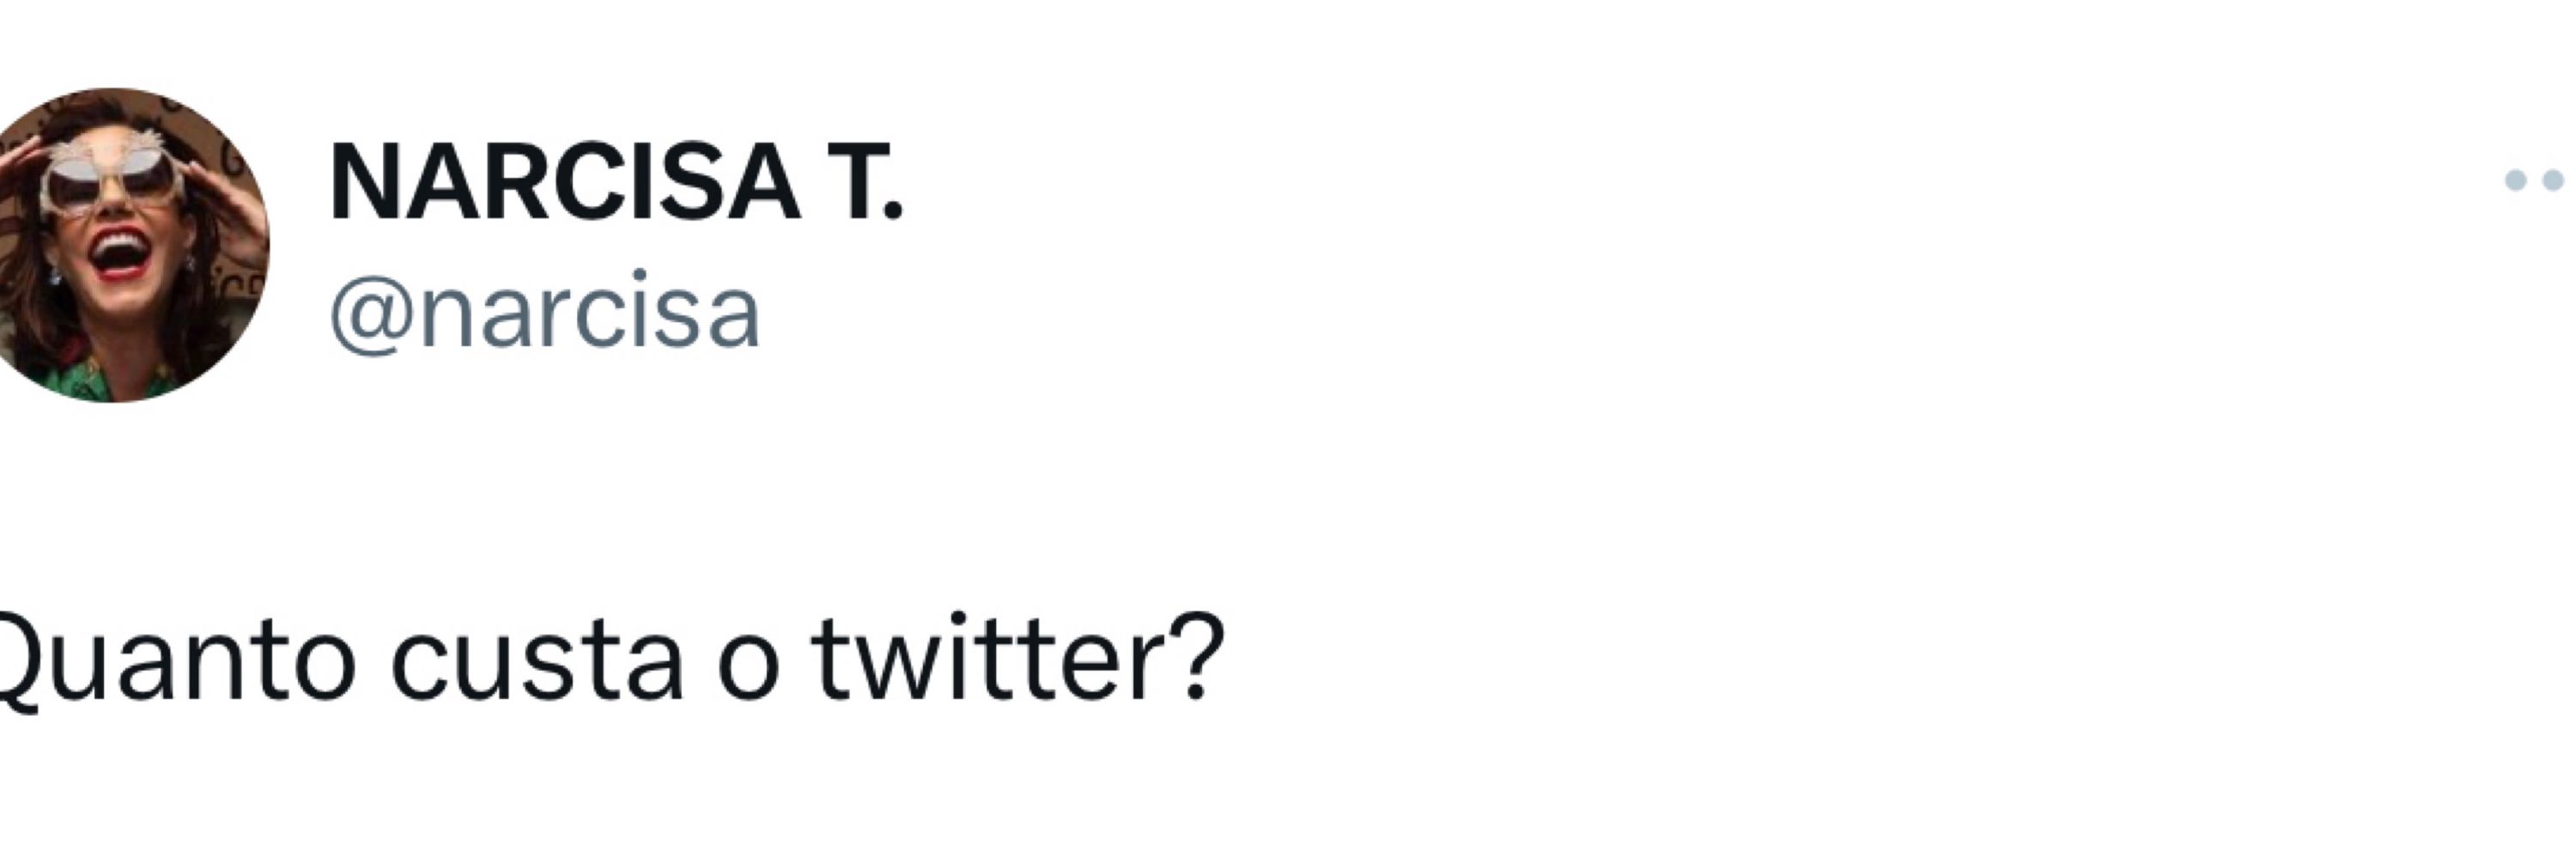Select the tweet text 'Quanto custa o twitter?'
The image size is (2576, 859).
[608, 660]
